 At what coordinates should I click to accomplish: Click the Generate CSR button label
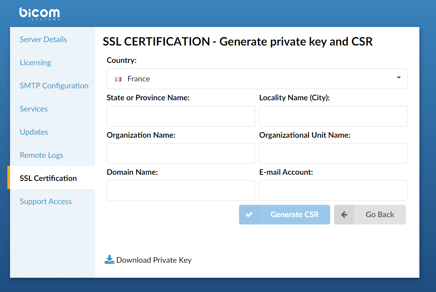(295, 214)
